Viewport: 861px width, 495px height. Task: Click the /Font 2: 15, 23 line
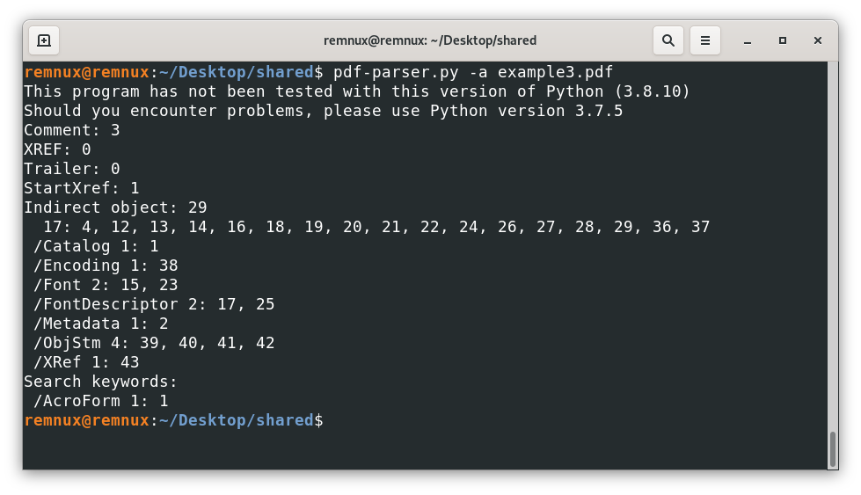(106, 285)
